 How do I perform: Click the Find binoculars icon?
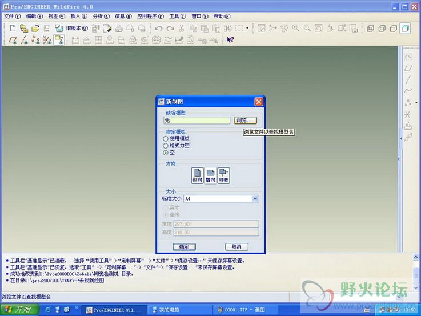pyautogui.click(x=228, y=28)
